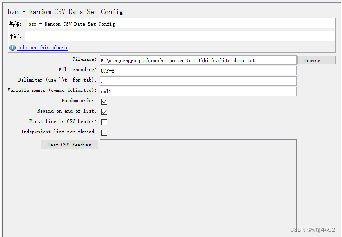This screenshot has height=237, width=342.
Task: Open the Help on this plugin link
Action: (43, 47)
